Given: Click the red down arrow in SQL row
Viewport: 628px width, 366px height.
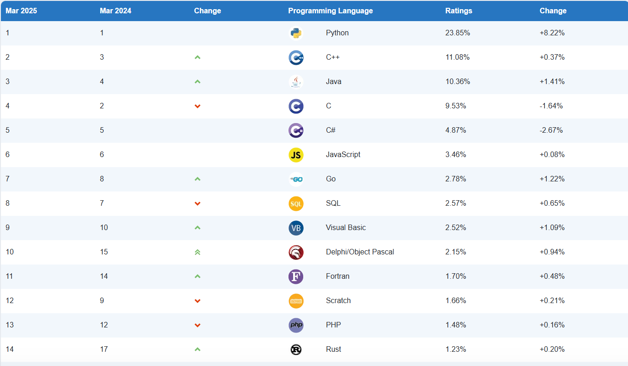Looking at the screenshot, I should (198, 203).
